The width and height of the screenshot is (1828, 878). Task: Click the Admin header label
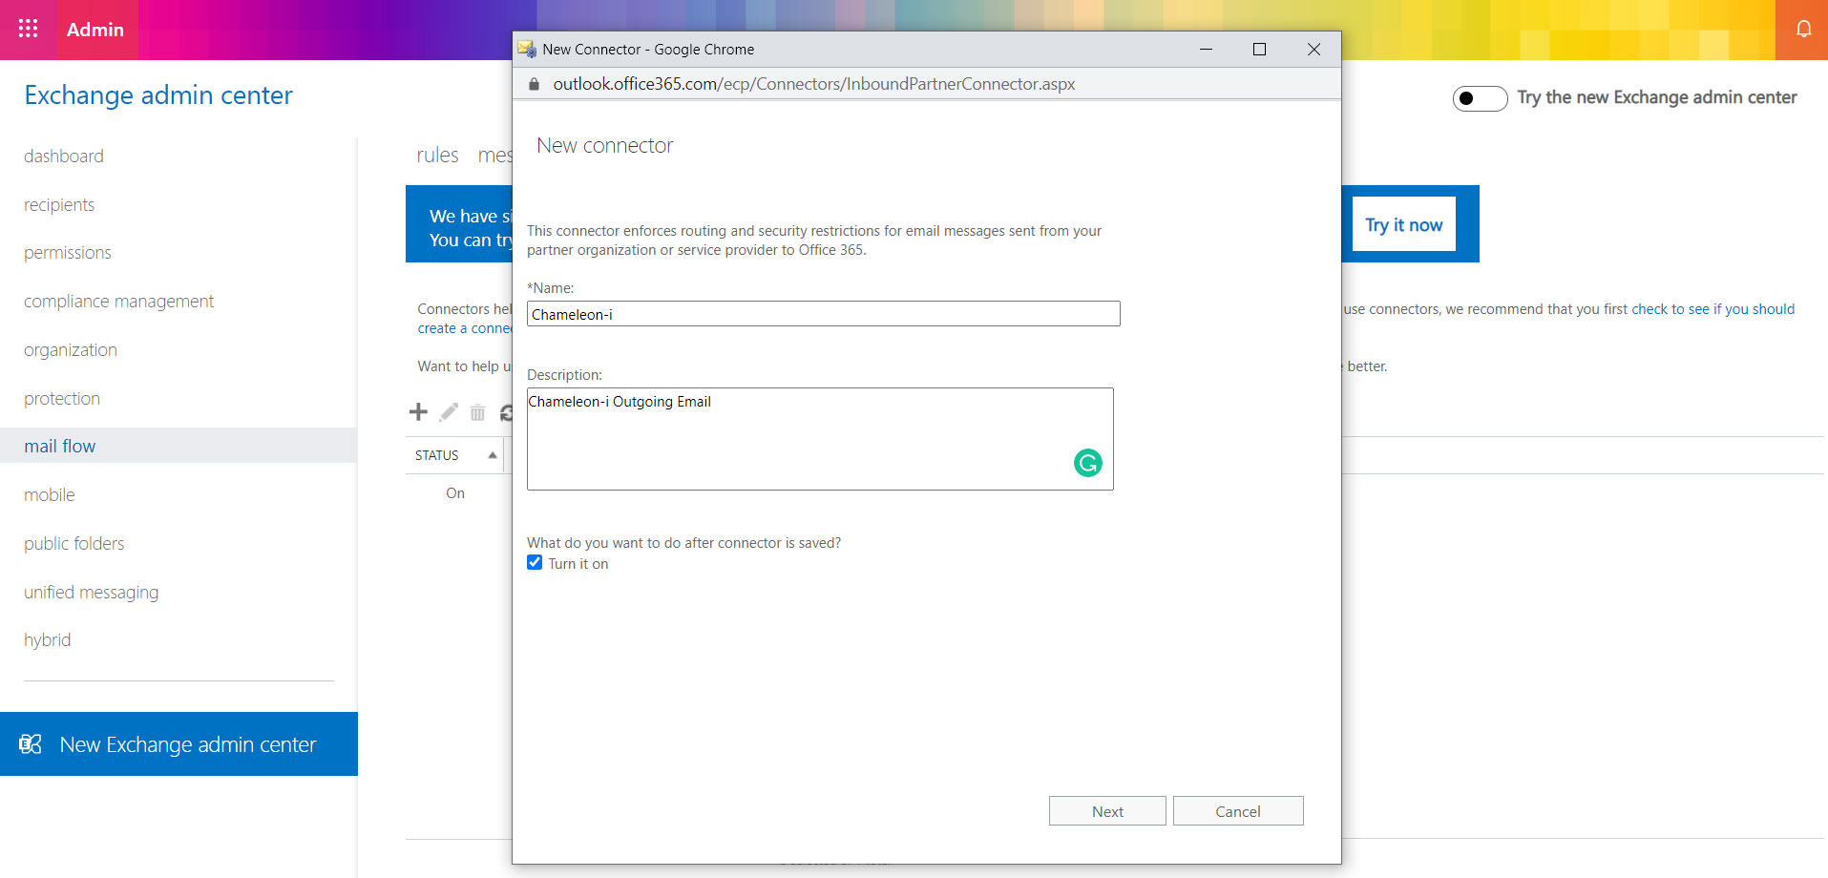[x=95, y=30]
